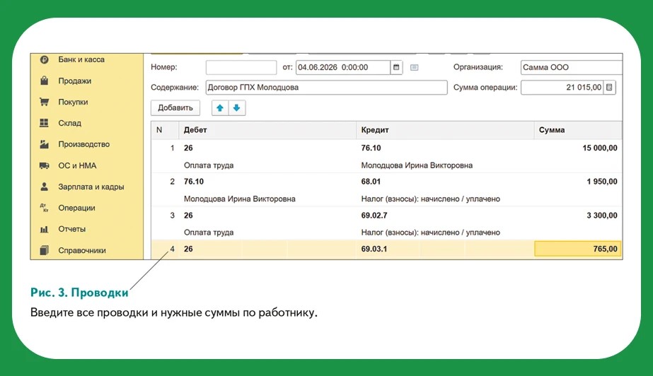Open the date calendar picker
Screen dimensions: 653x376
click(396, 67)
